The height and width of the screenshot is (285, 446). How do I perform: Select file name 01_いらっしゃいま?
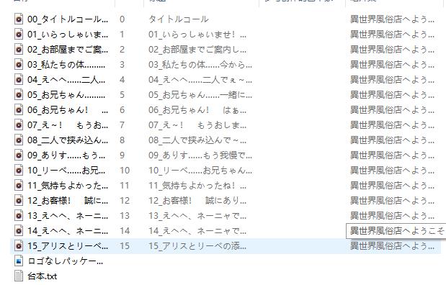click(x=68, y=34)
